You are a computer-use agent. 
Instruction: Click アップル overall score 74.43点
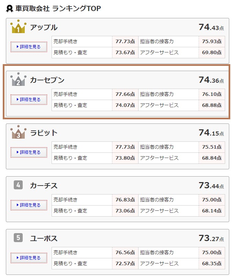(211, 27)
